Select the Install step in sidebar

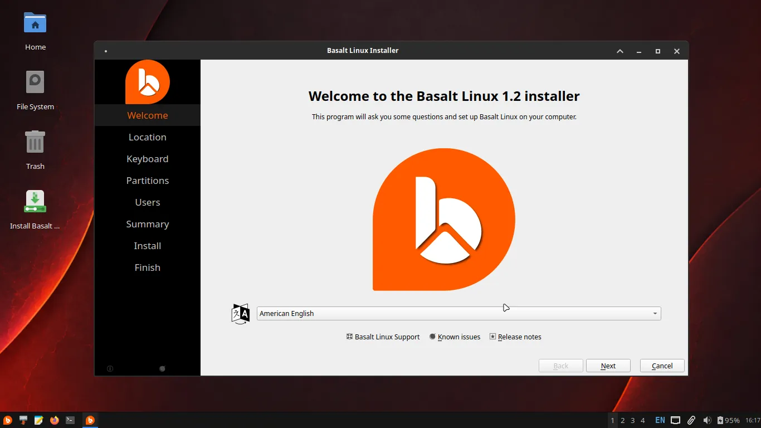coord(148,246)
